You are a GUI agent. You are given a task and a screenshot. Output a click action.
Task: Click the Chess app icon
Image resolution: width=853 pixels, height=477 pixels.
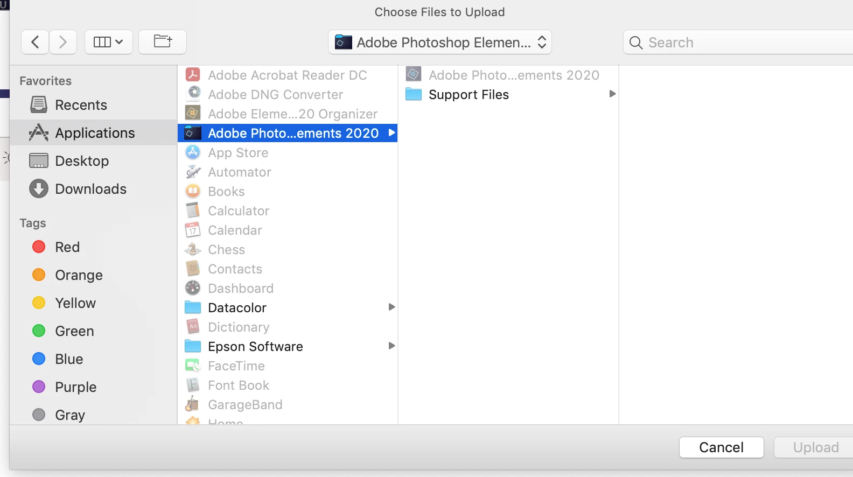[193, 249]
